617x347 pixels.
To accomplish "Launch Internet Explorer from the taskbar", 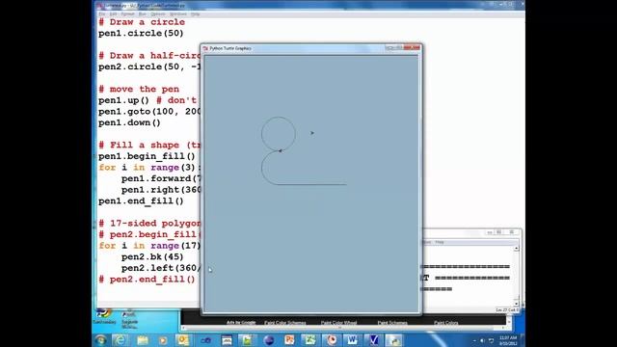I will pyautogui.click(x=120, y=340).
